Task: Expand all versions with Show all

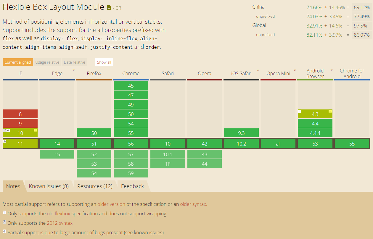Action: coord(104,62)
